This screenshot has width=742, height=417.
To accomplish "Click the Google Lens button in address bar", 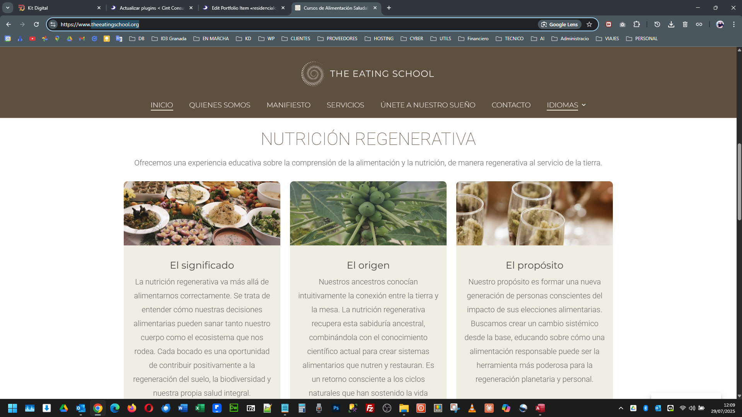I will point(559,24).
